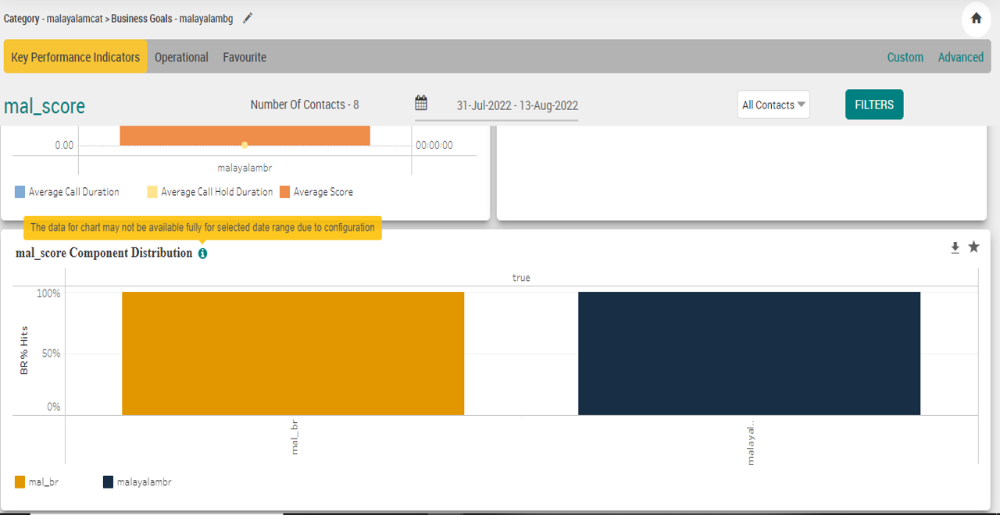Click the malayalambr x-axis label in top chart
Image resolution: width=1000 pixels, height=515 pixels.
pos(245,168)
